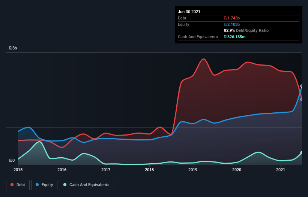The image size is (308, 197).
Task: Click the ₪2.103b equity value
Action: pyautogui.click(x=232, y=24)
